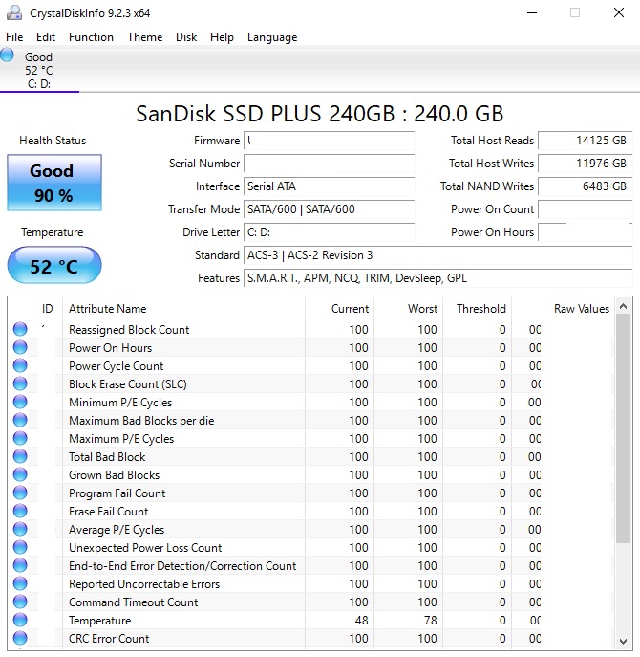Open the Language menu
Image resolution: width=640 pixels, height=657 pixels.
pyautogui.click(x=272, y=37)
